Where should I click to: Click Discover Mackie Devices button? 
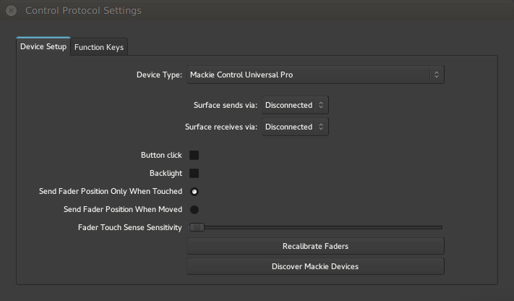315,266
